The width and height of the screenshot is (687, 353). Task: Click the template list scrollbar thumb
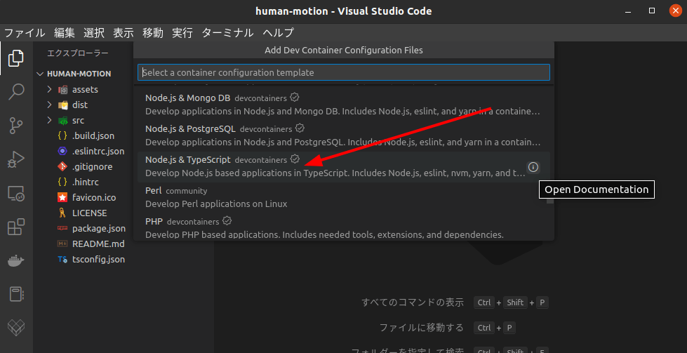tap(550, 201)
